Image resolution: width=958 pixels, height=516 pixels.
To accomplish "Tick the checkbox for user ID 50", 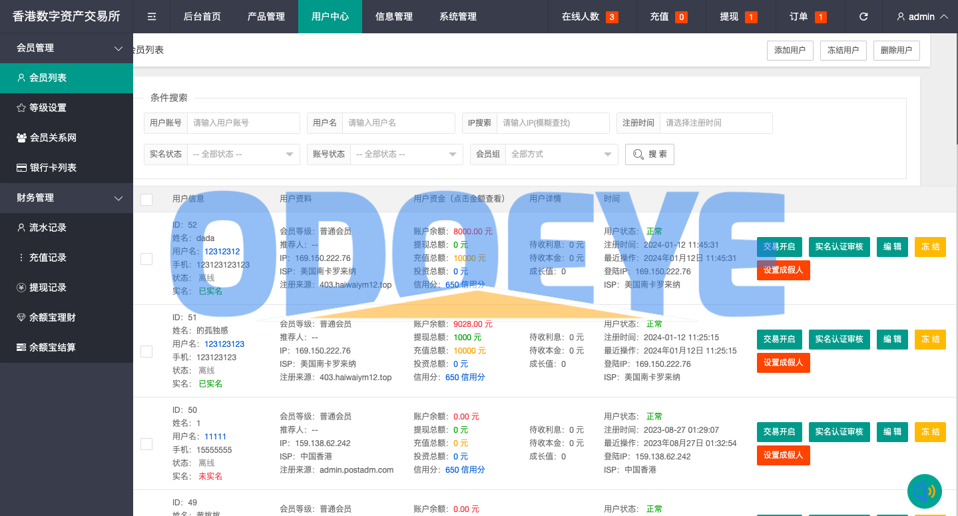I will pyautogui.click(x=146, y=443).
